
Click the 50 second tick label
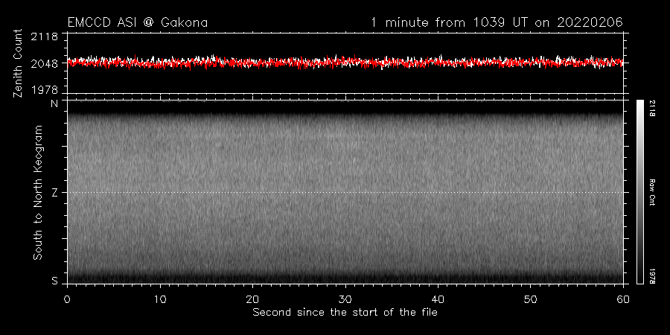pos(530,299)
